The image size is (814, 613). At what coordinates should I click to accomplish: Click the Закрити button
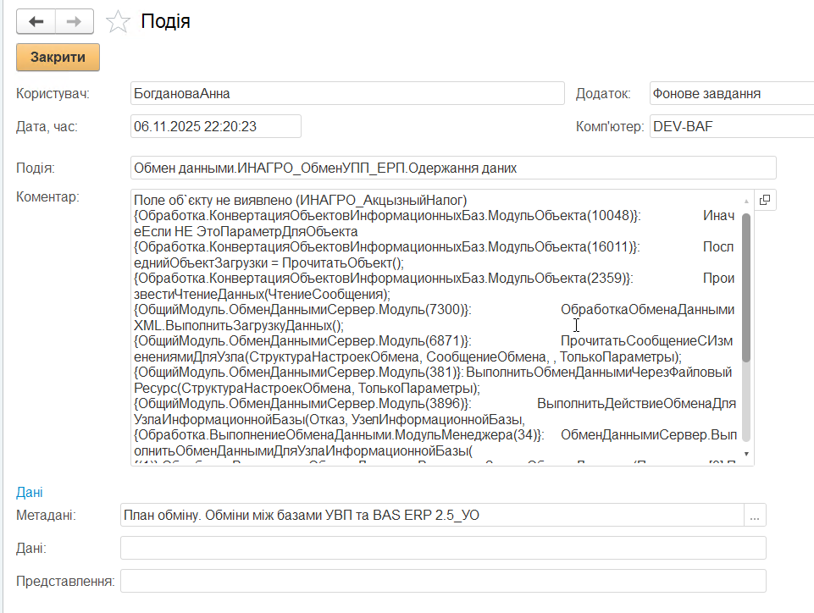[x=58, y=57]
